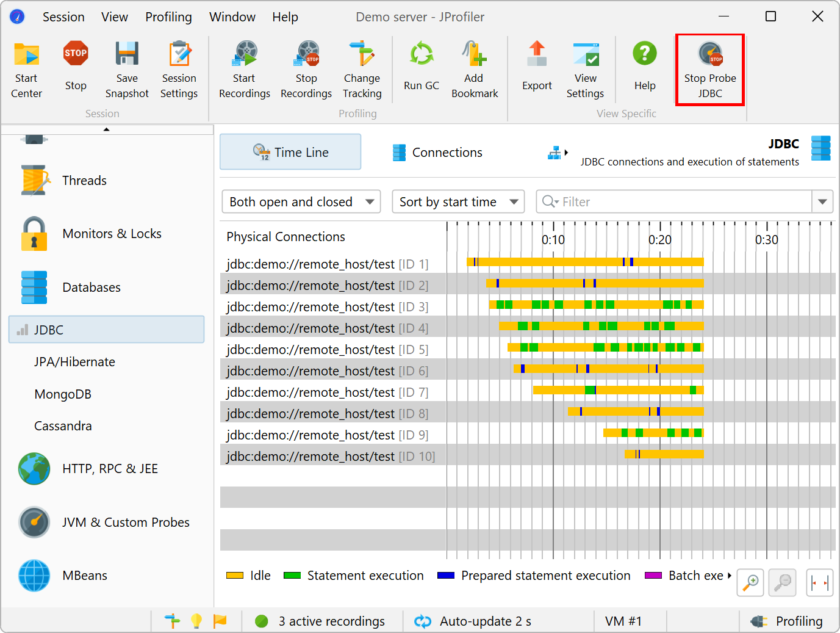The height and width of the screenshot is (633, 840).
Task: Open Change Tracking
Action: pos(362,70)
